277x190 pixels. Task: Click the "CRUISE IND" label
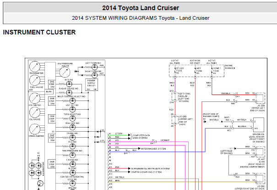tap(72, 160)
